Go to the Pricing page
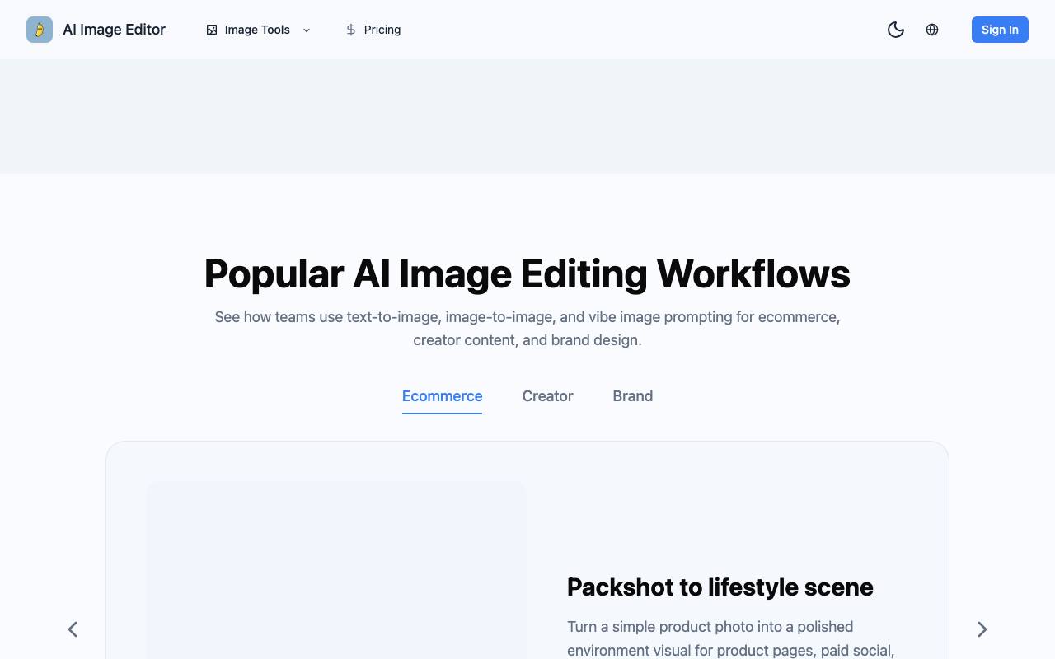 point(373,30)
